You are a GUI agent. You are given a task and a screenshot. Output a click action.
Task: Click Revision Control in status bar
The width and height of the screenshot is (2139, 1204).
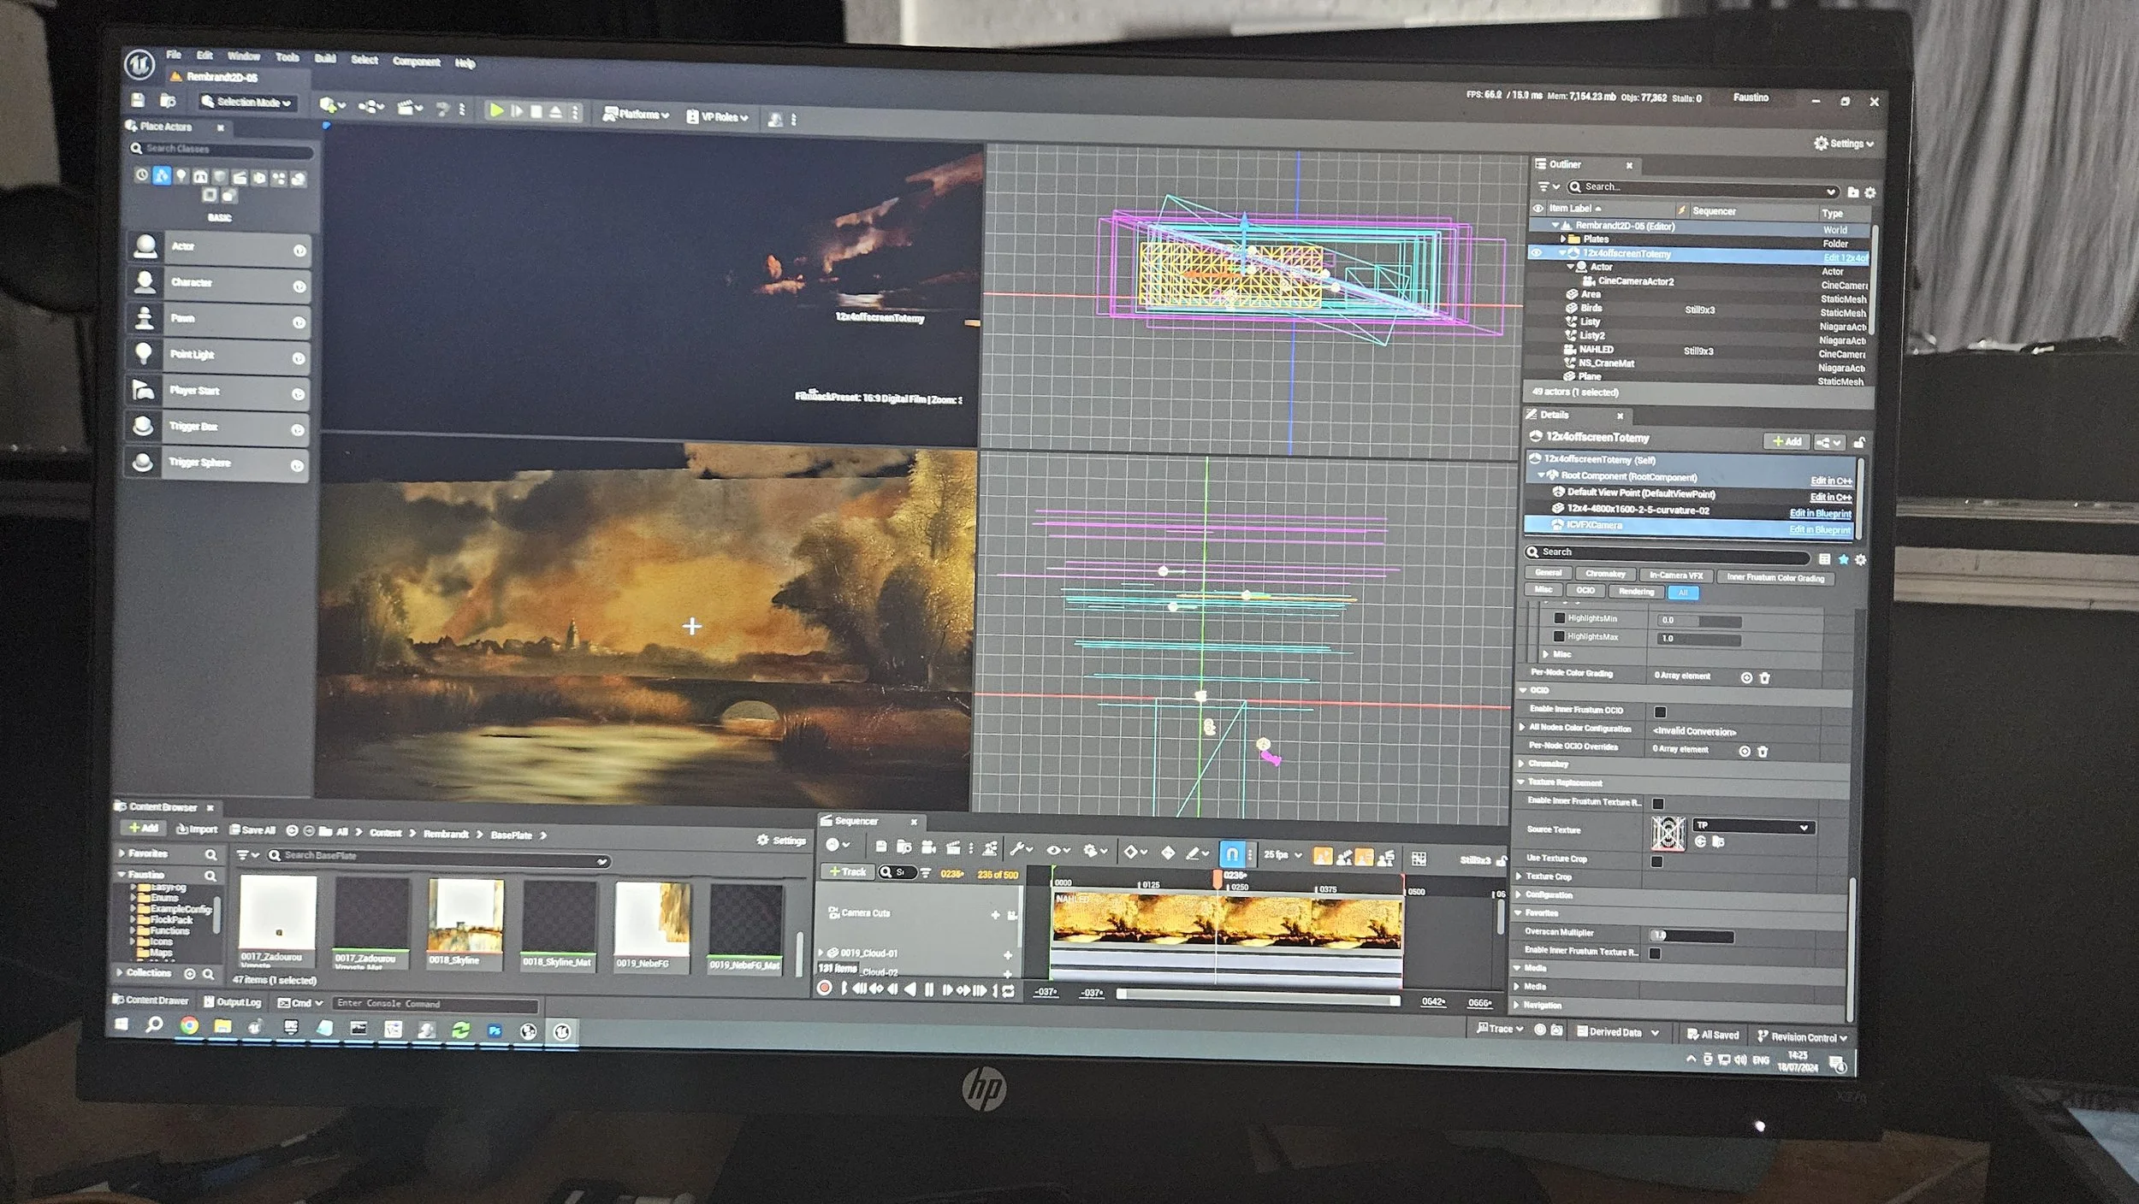[x=1802, y=1037]
